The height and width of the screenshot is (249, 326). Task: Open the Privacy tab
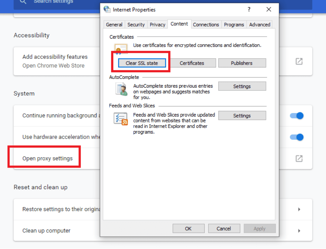point(157,25)
